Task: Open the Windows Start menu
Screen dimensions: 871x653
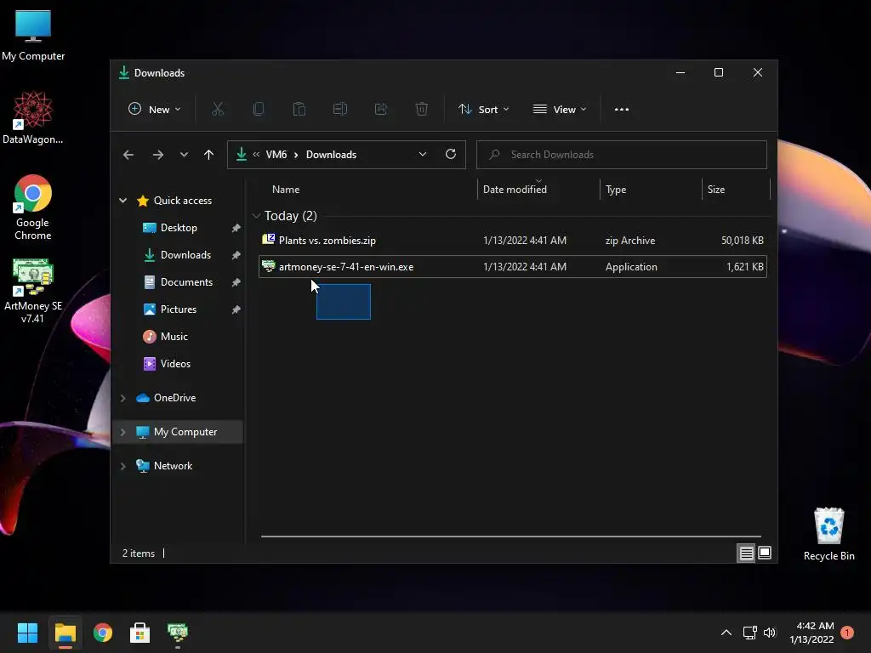Action: [27, 633]
